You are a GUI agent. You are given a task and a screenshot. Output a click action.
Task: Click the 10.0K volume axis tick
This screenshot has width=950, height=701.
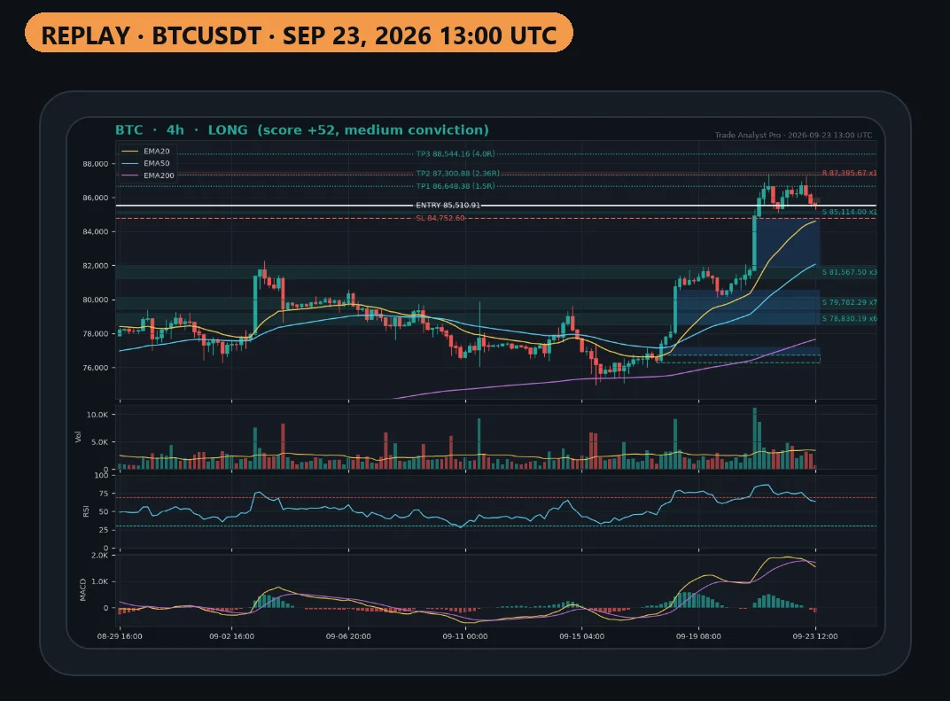pos(97,415)
